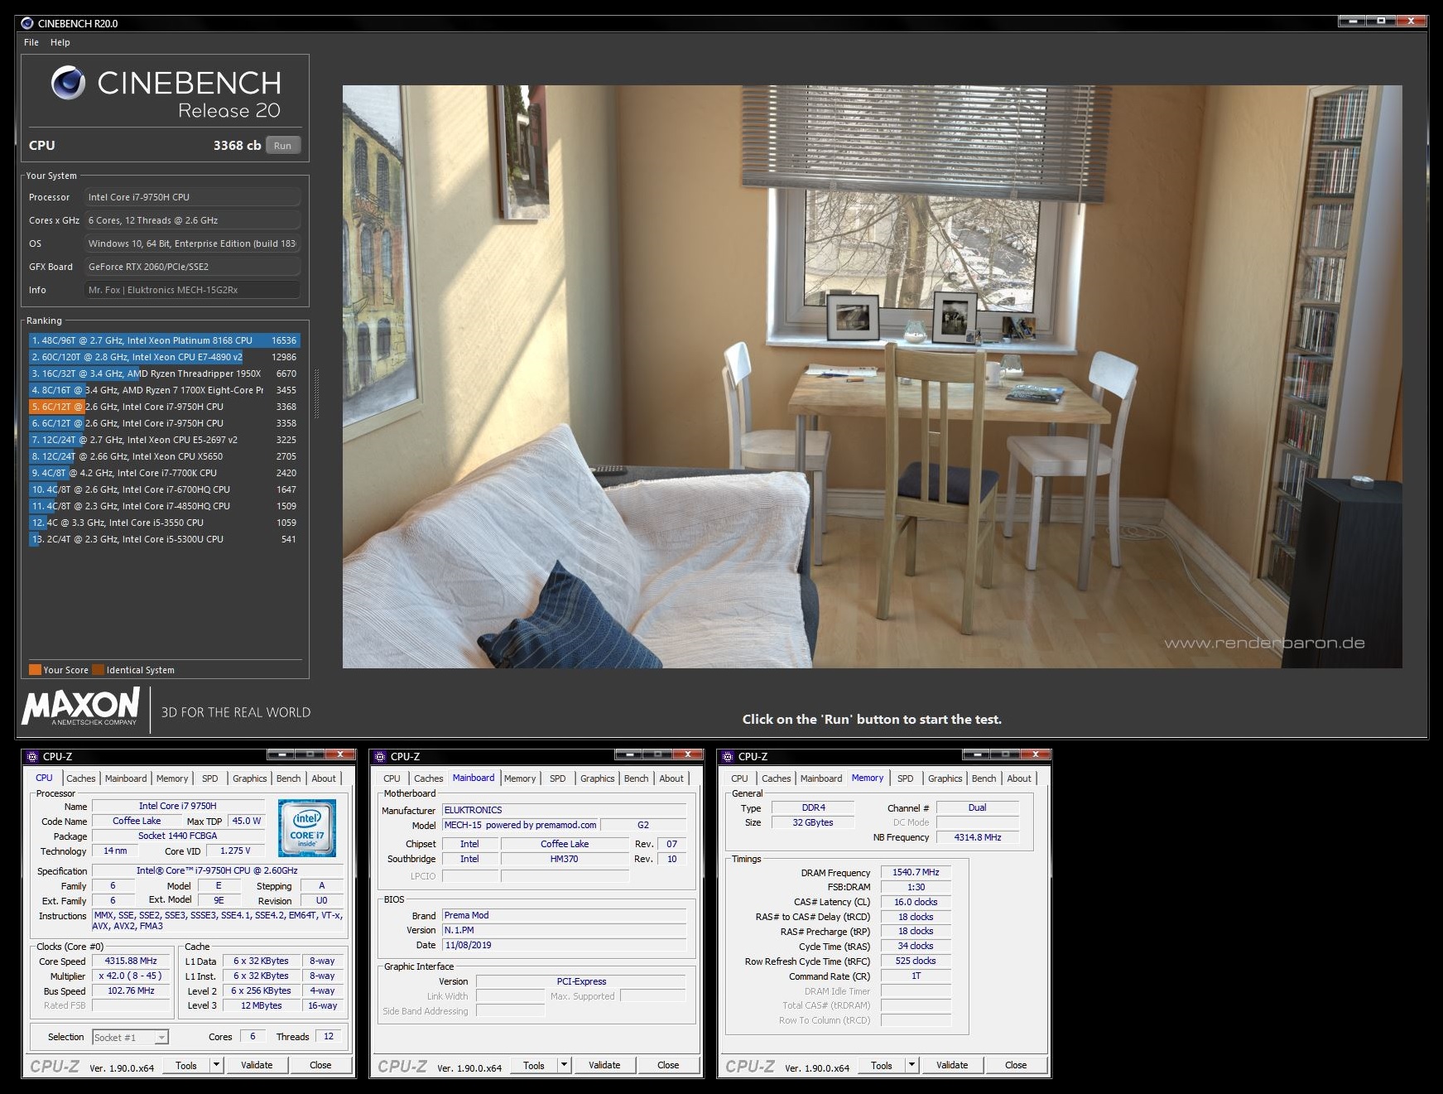Select the Xeon X5650 ranking row
This screenshot has width=1443, height=1094.
click(x=164, y=456)
